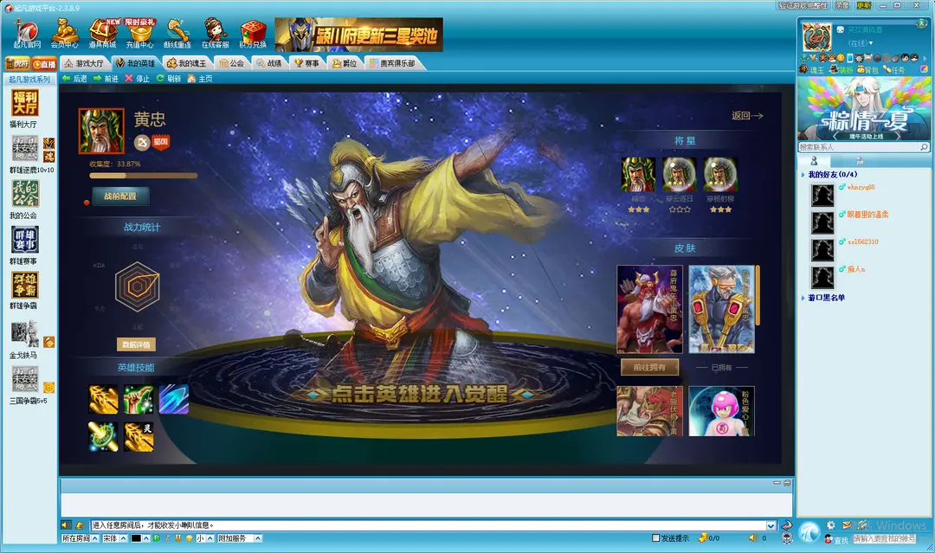935x553 pixels.
Task: Select the pink helmet character skin
Action: [x=721, y=411]
